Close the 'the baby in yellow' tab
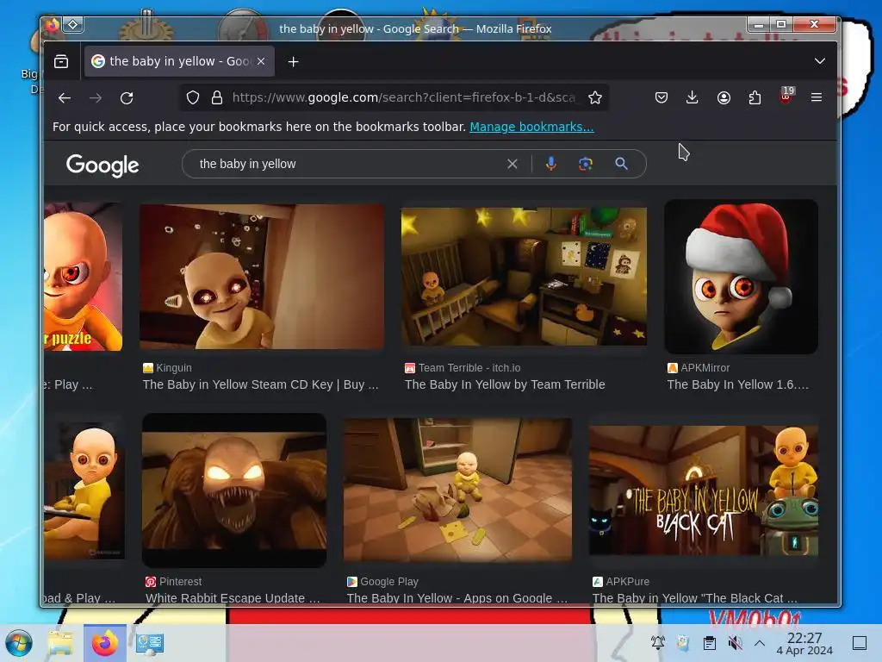 [261, 61]
